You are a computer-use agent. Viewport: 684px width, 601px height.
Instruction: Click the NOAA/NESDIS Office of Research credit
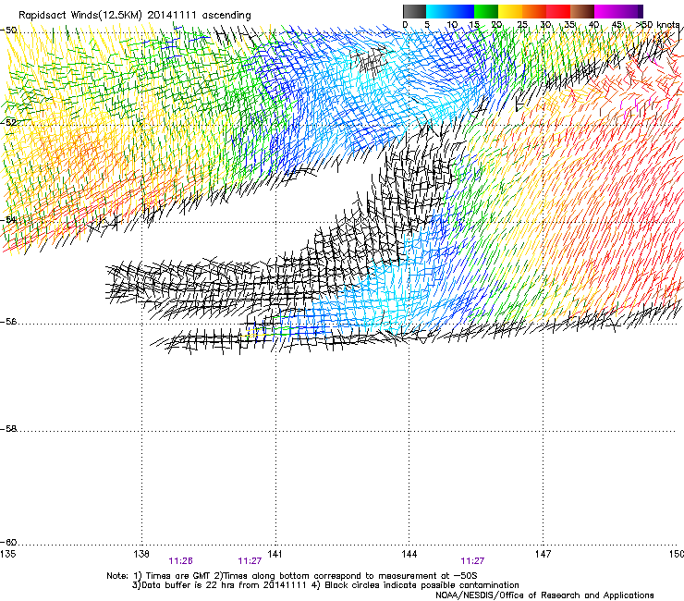tap(544, 595)
